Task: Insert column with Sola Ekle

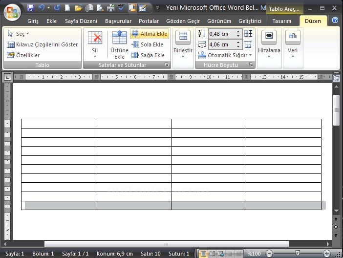Action: (147, 44)
